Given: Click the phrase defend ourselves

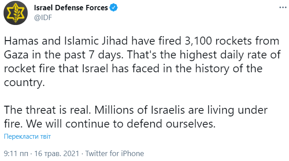Looking at the screenshot, I should 171,124.
